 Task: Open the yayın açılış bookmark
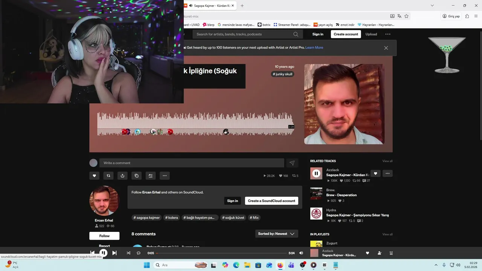click(323, 25)
